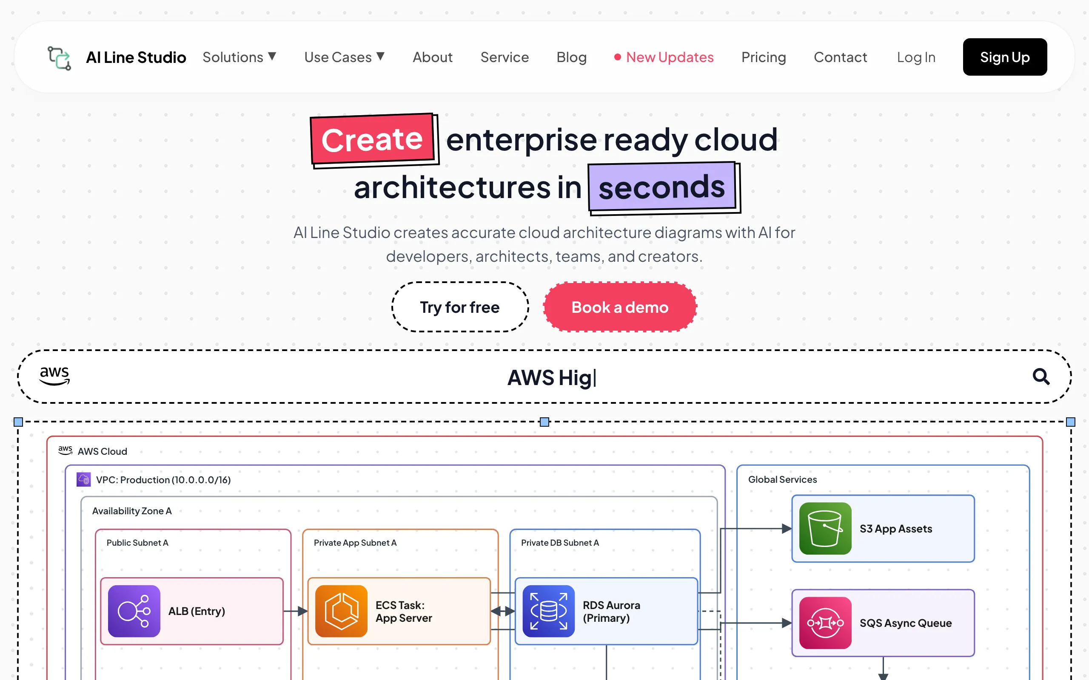Click the Private DB Subnet A label
Image resolution: width=1089 pixels, height=680 pixels.
tap(560, 542)
